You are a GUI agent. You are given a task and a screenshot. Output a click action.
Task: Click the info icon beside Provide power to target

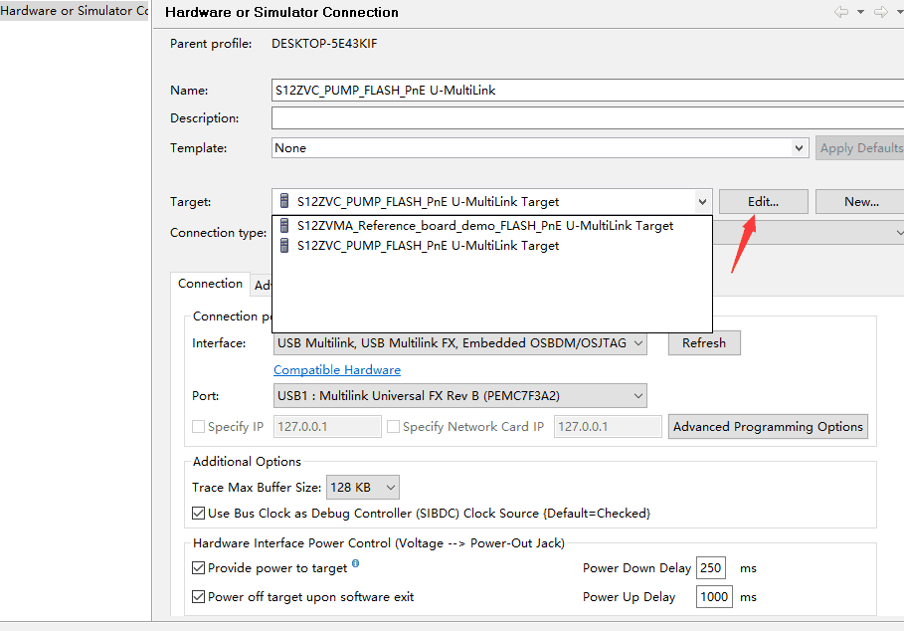tap(355, 564)
